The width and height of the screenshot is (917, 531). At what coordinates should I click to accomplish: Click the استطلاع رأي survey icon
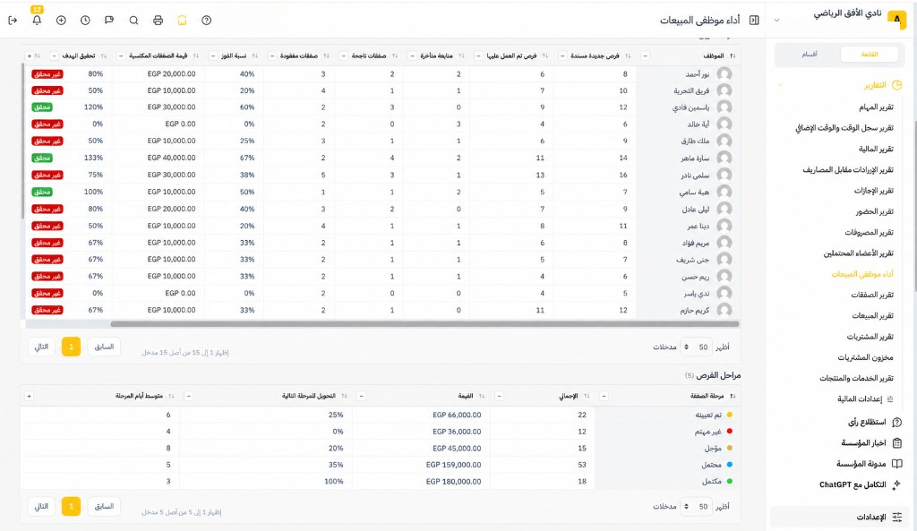pos(896,423)
